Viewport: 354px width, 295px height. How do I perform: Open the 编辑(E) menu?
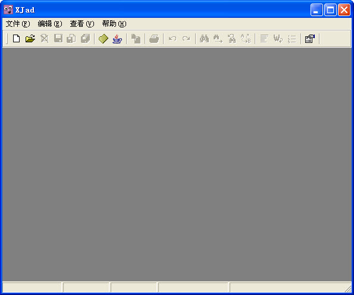click(49, 24)
